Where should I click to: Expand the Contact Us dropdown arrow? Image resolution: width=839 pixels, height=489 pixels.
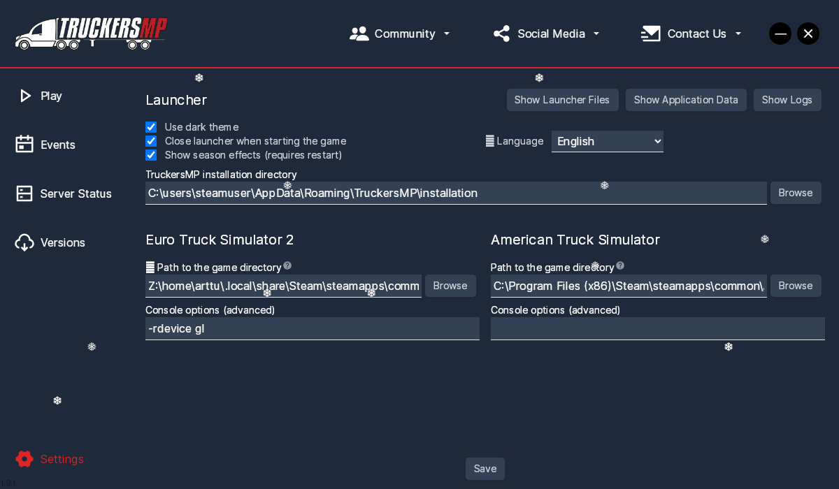pos(738,34)
